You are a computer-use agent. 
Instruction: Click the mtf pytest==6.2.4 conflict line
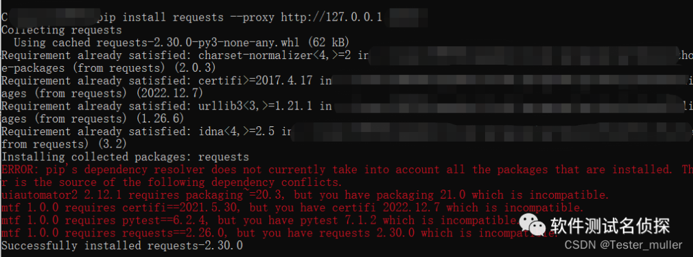261,221
